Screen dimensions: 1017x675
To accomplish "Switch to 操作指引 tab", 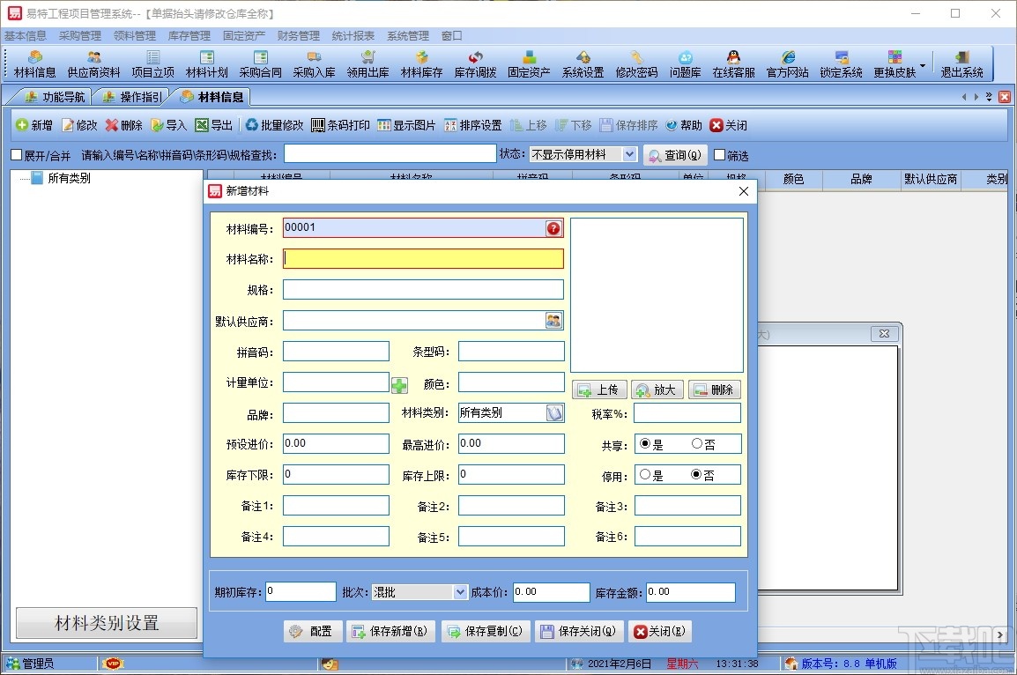I will coord(132,97).
